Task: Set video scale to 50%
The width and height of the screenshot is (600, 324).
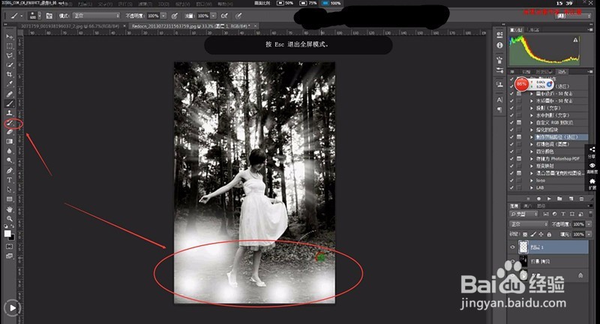Action: [x=285, y=3]
